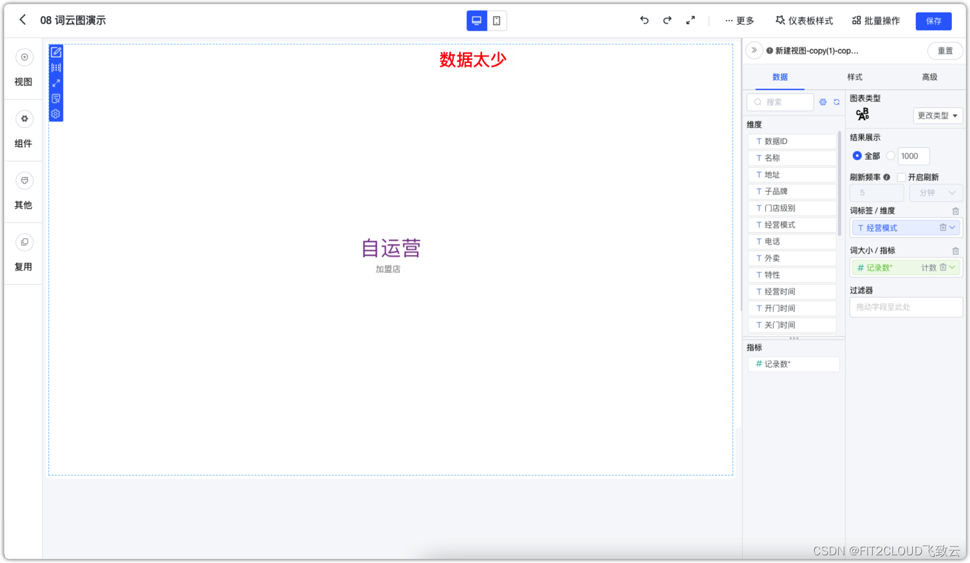Screen dimensions: 970x563
Task: Click the chart edit icon
Action: tap(56, 52)
